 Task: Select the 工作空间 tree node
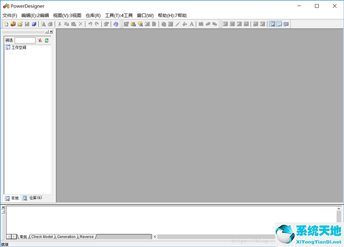point(16,48)
